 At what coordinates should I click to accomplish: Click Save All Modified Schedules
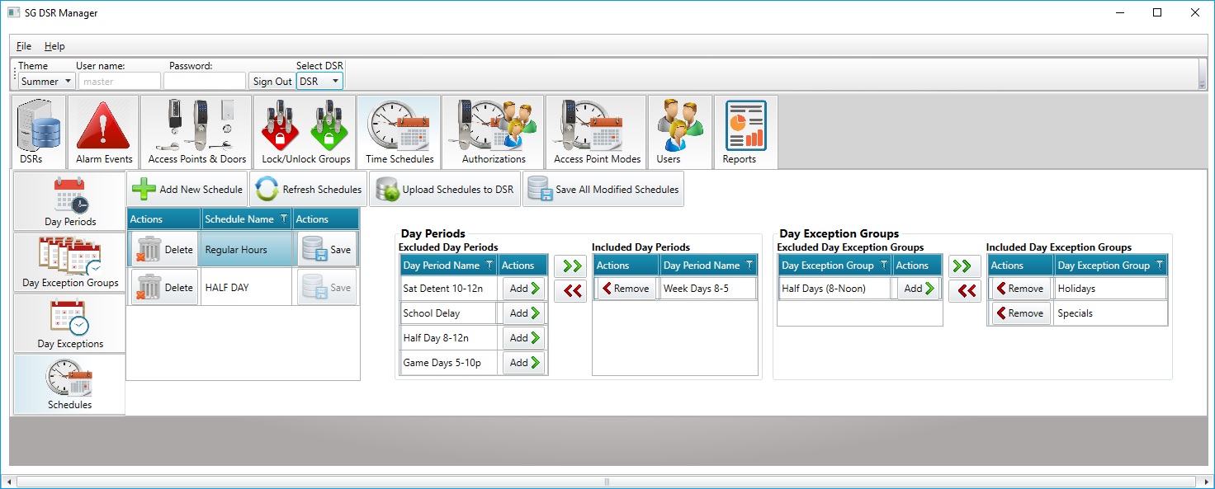tap(603, 189)
